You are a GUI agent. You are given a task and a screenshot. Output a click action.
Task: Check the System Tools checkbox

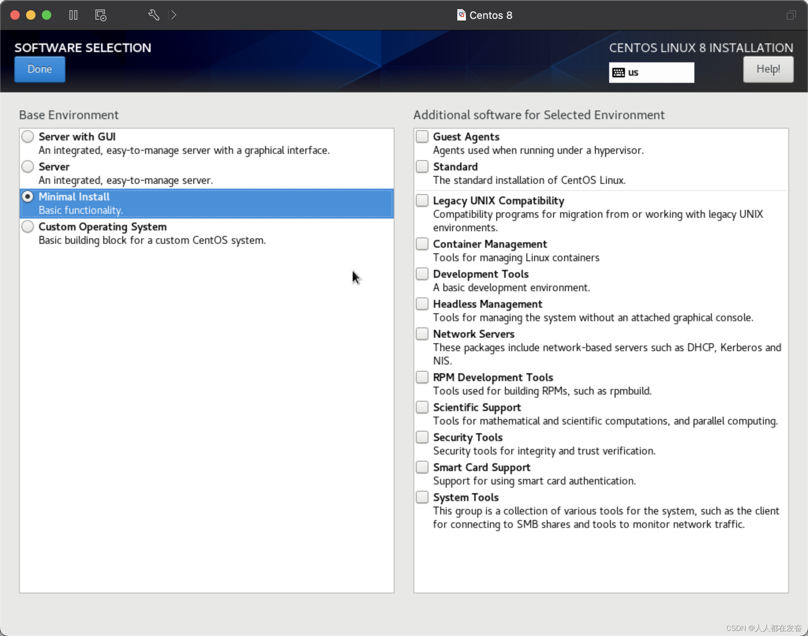coord(422,497)
